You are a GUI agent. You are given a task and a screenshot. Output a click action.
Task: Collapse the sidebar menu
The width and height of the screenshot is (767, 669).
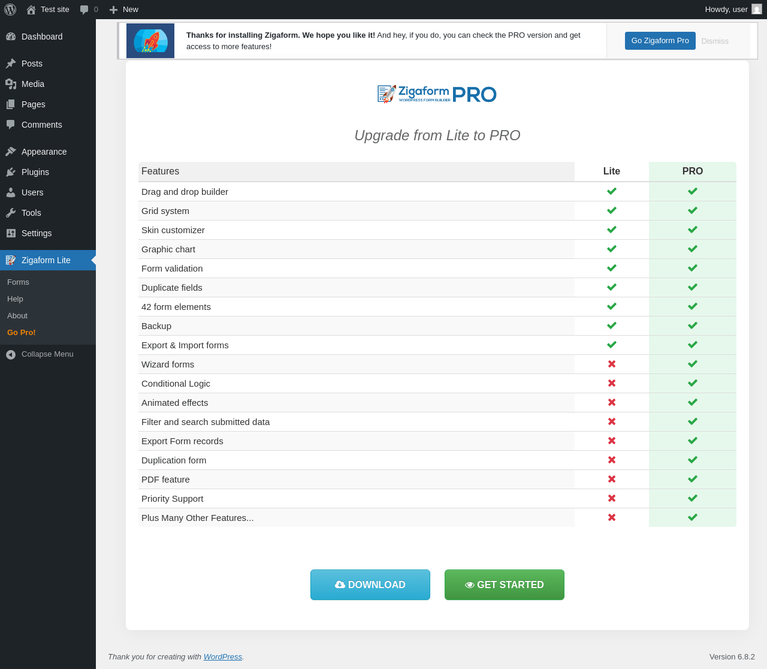(47, 354)
